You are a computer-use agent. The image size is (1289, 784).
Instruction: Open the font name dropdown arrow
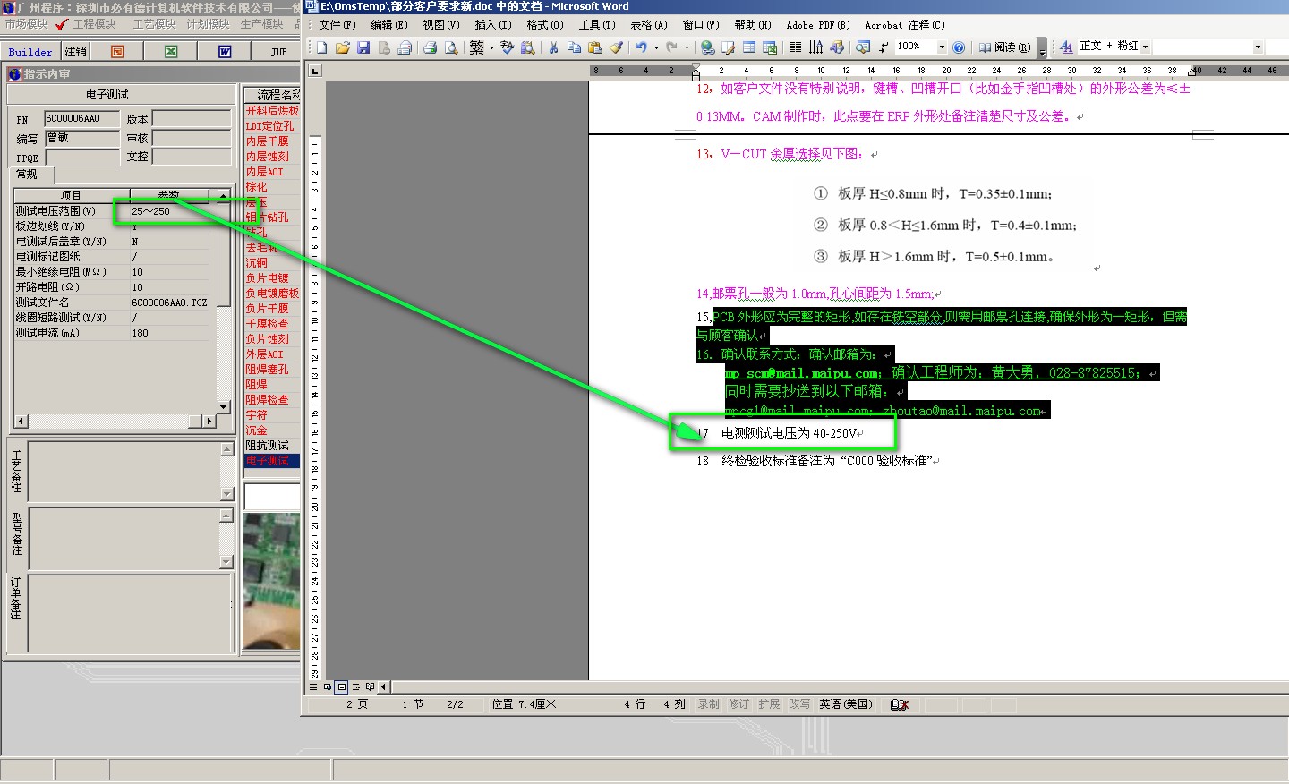coord(1258,47)
